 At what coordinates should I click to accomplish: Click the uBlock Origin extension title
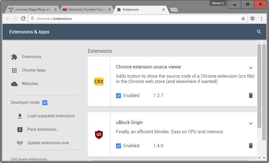coord(129,123)
